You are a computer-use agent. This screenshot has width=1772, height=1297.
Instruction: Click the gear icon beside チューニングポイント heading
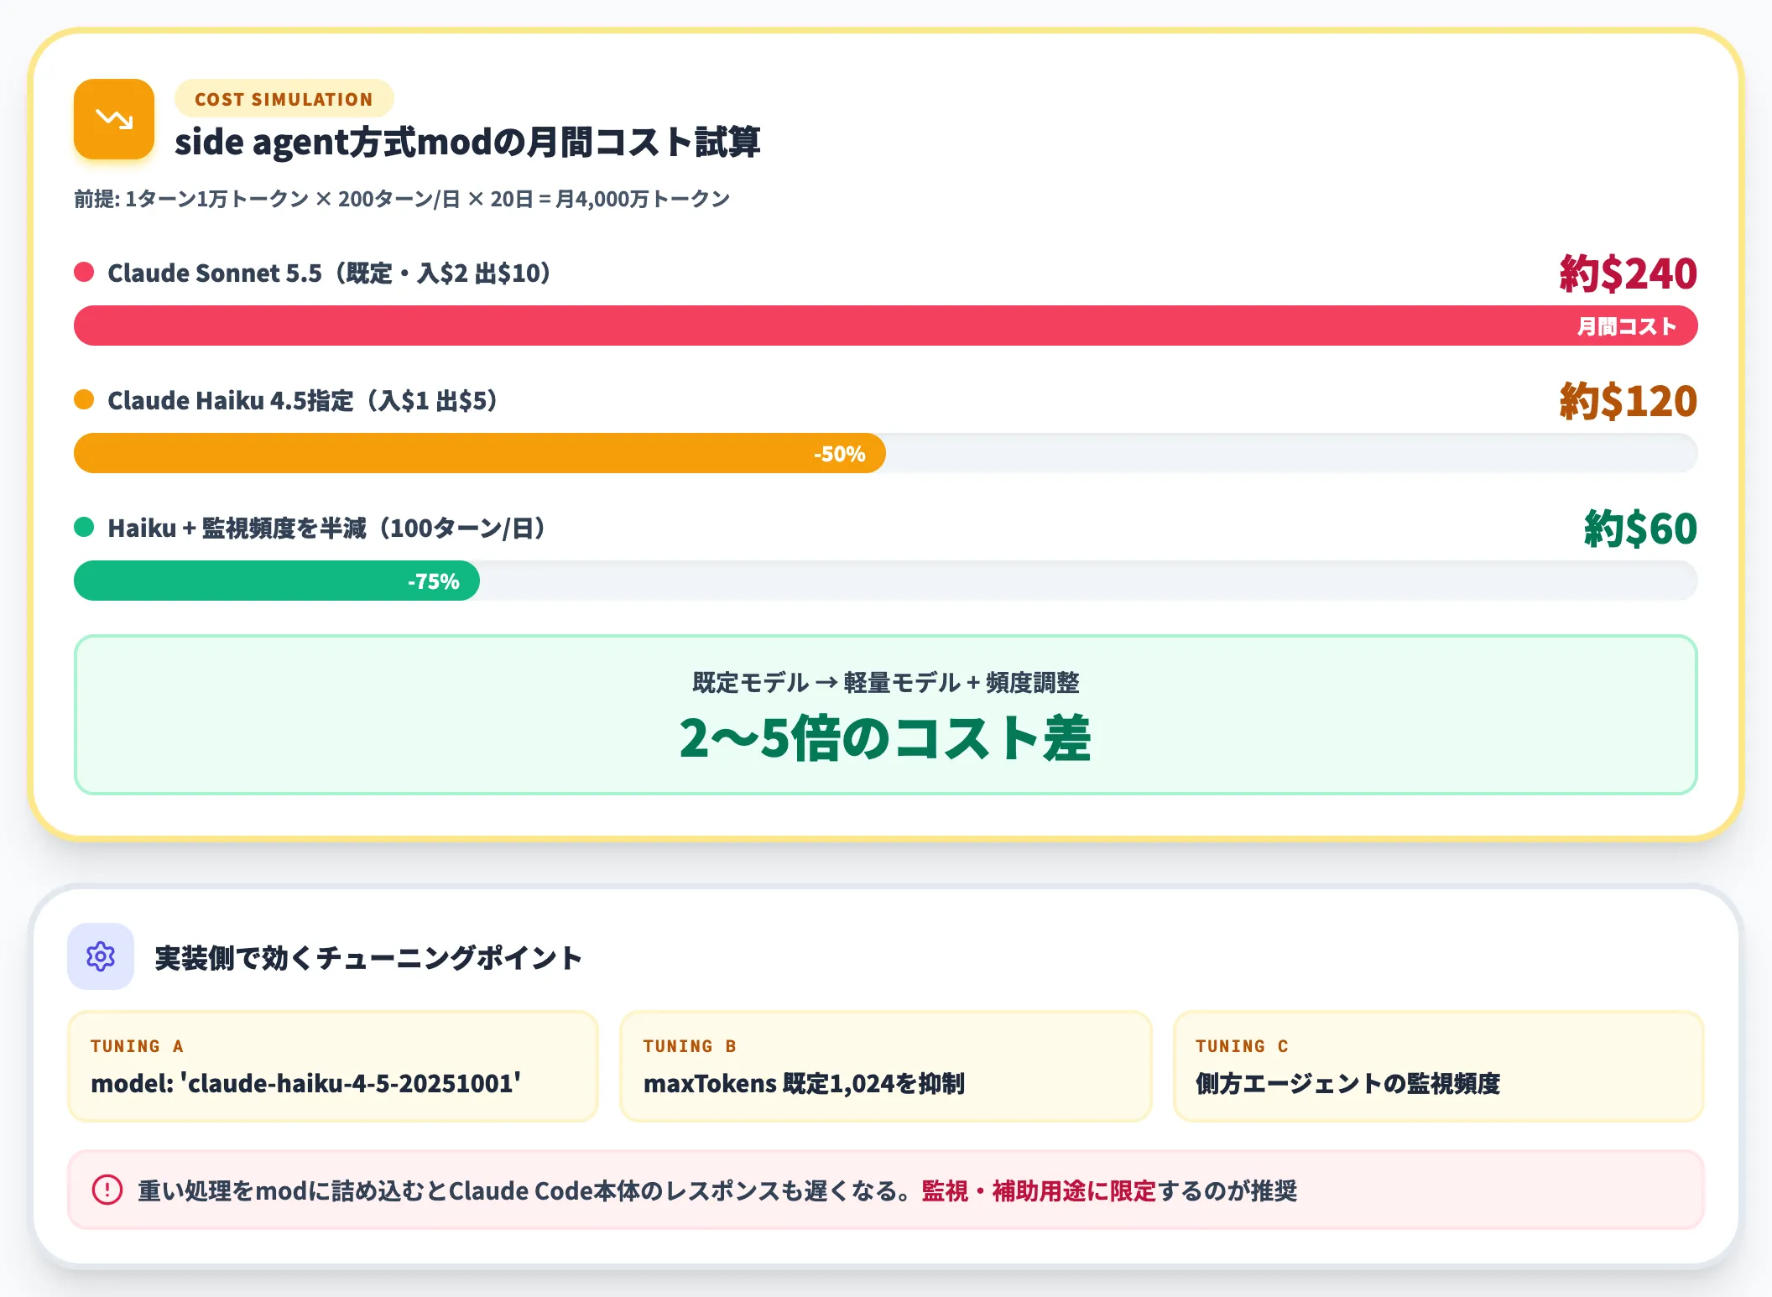(101, 956)
